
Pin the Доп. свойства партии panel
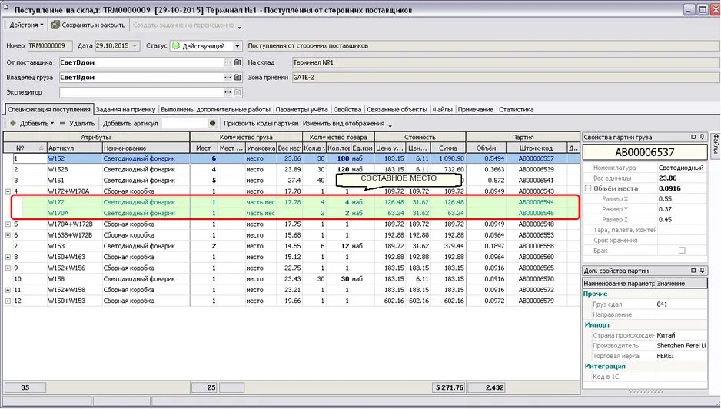(x=702, y=270)
